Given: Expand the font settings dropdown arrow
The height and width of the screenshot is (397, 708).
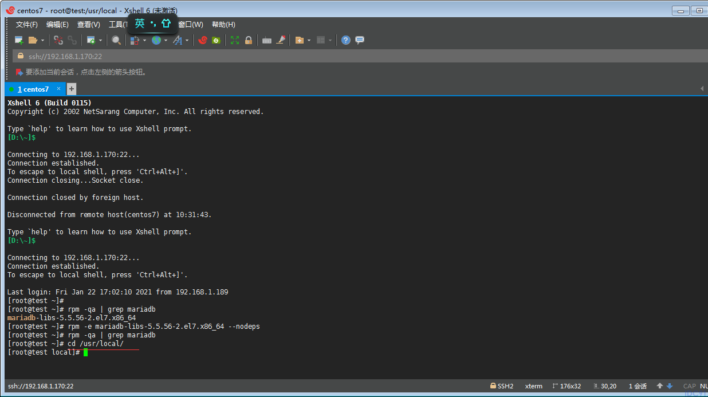Looking at the screenshot, I should pos(187,41).
